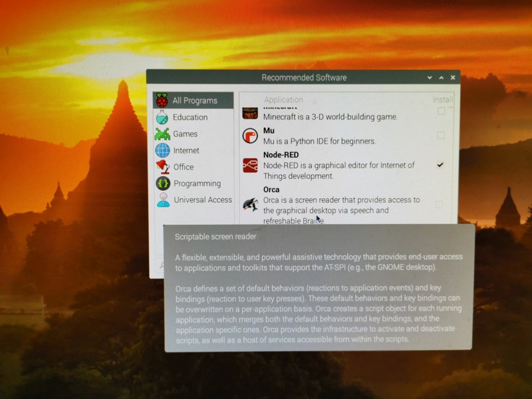Open the Universal Access category
This screenshot has height=399, width=532.
[x=194, y=200]
